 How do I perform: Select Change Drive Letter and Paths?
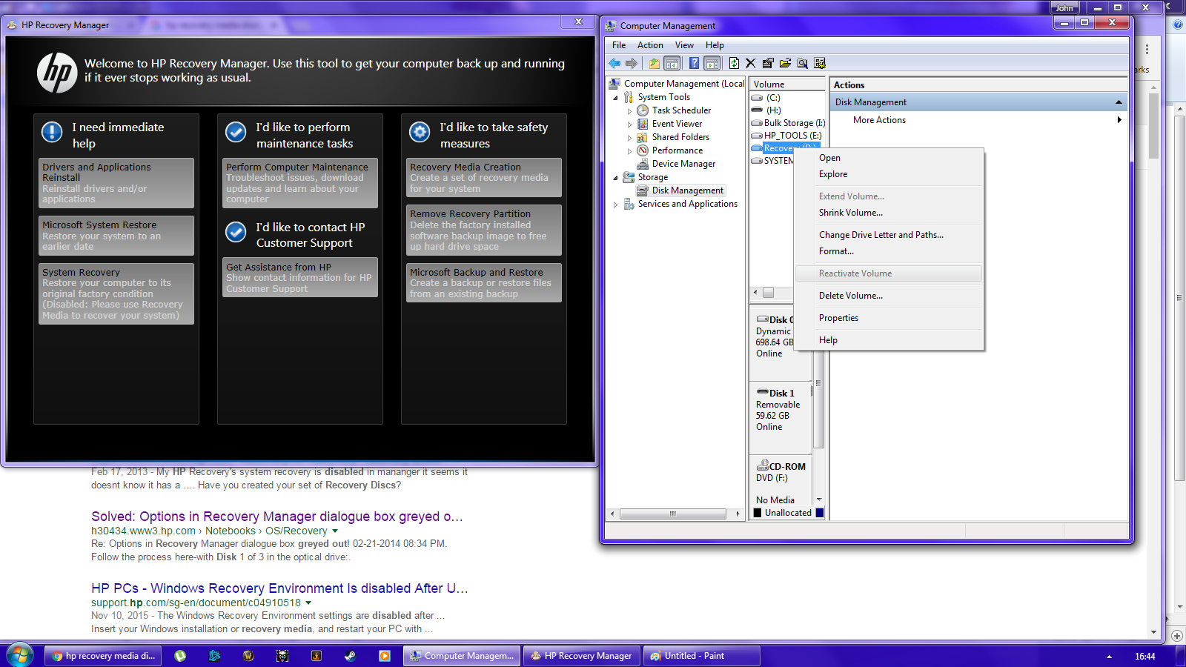click(889, 235)
